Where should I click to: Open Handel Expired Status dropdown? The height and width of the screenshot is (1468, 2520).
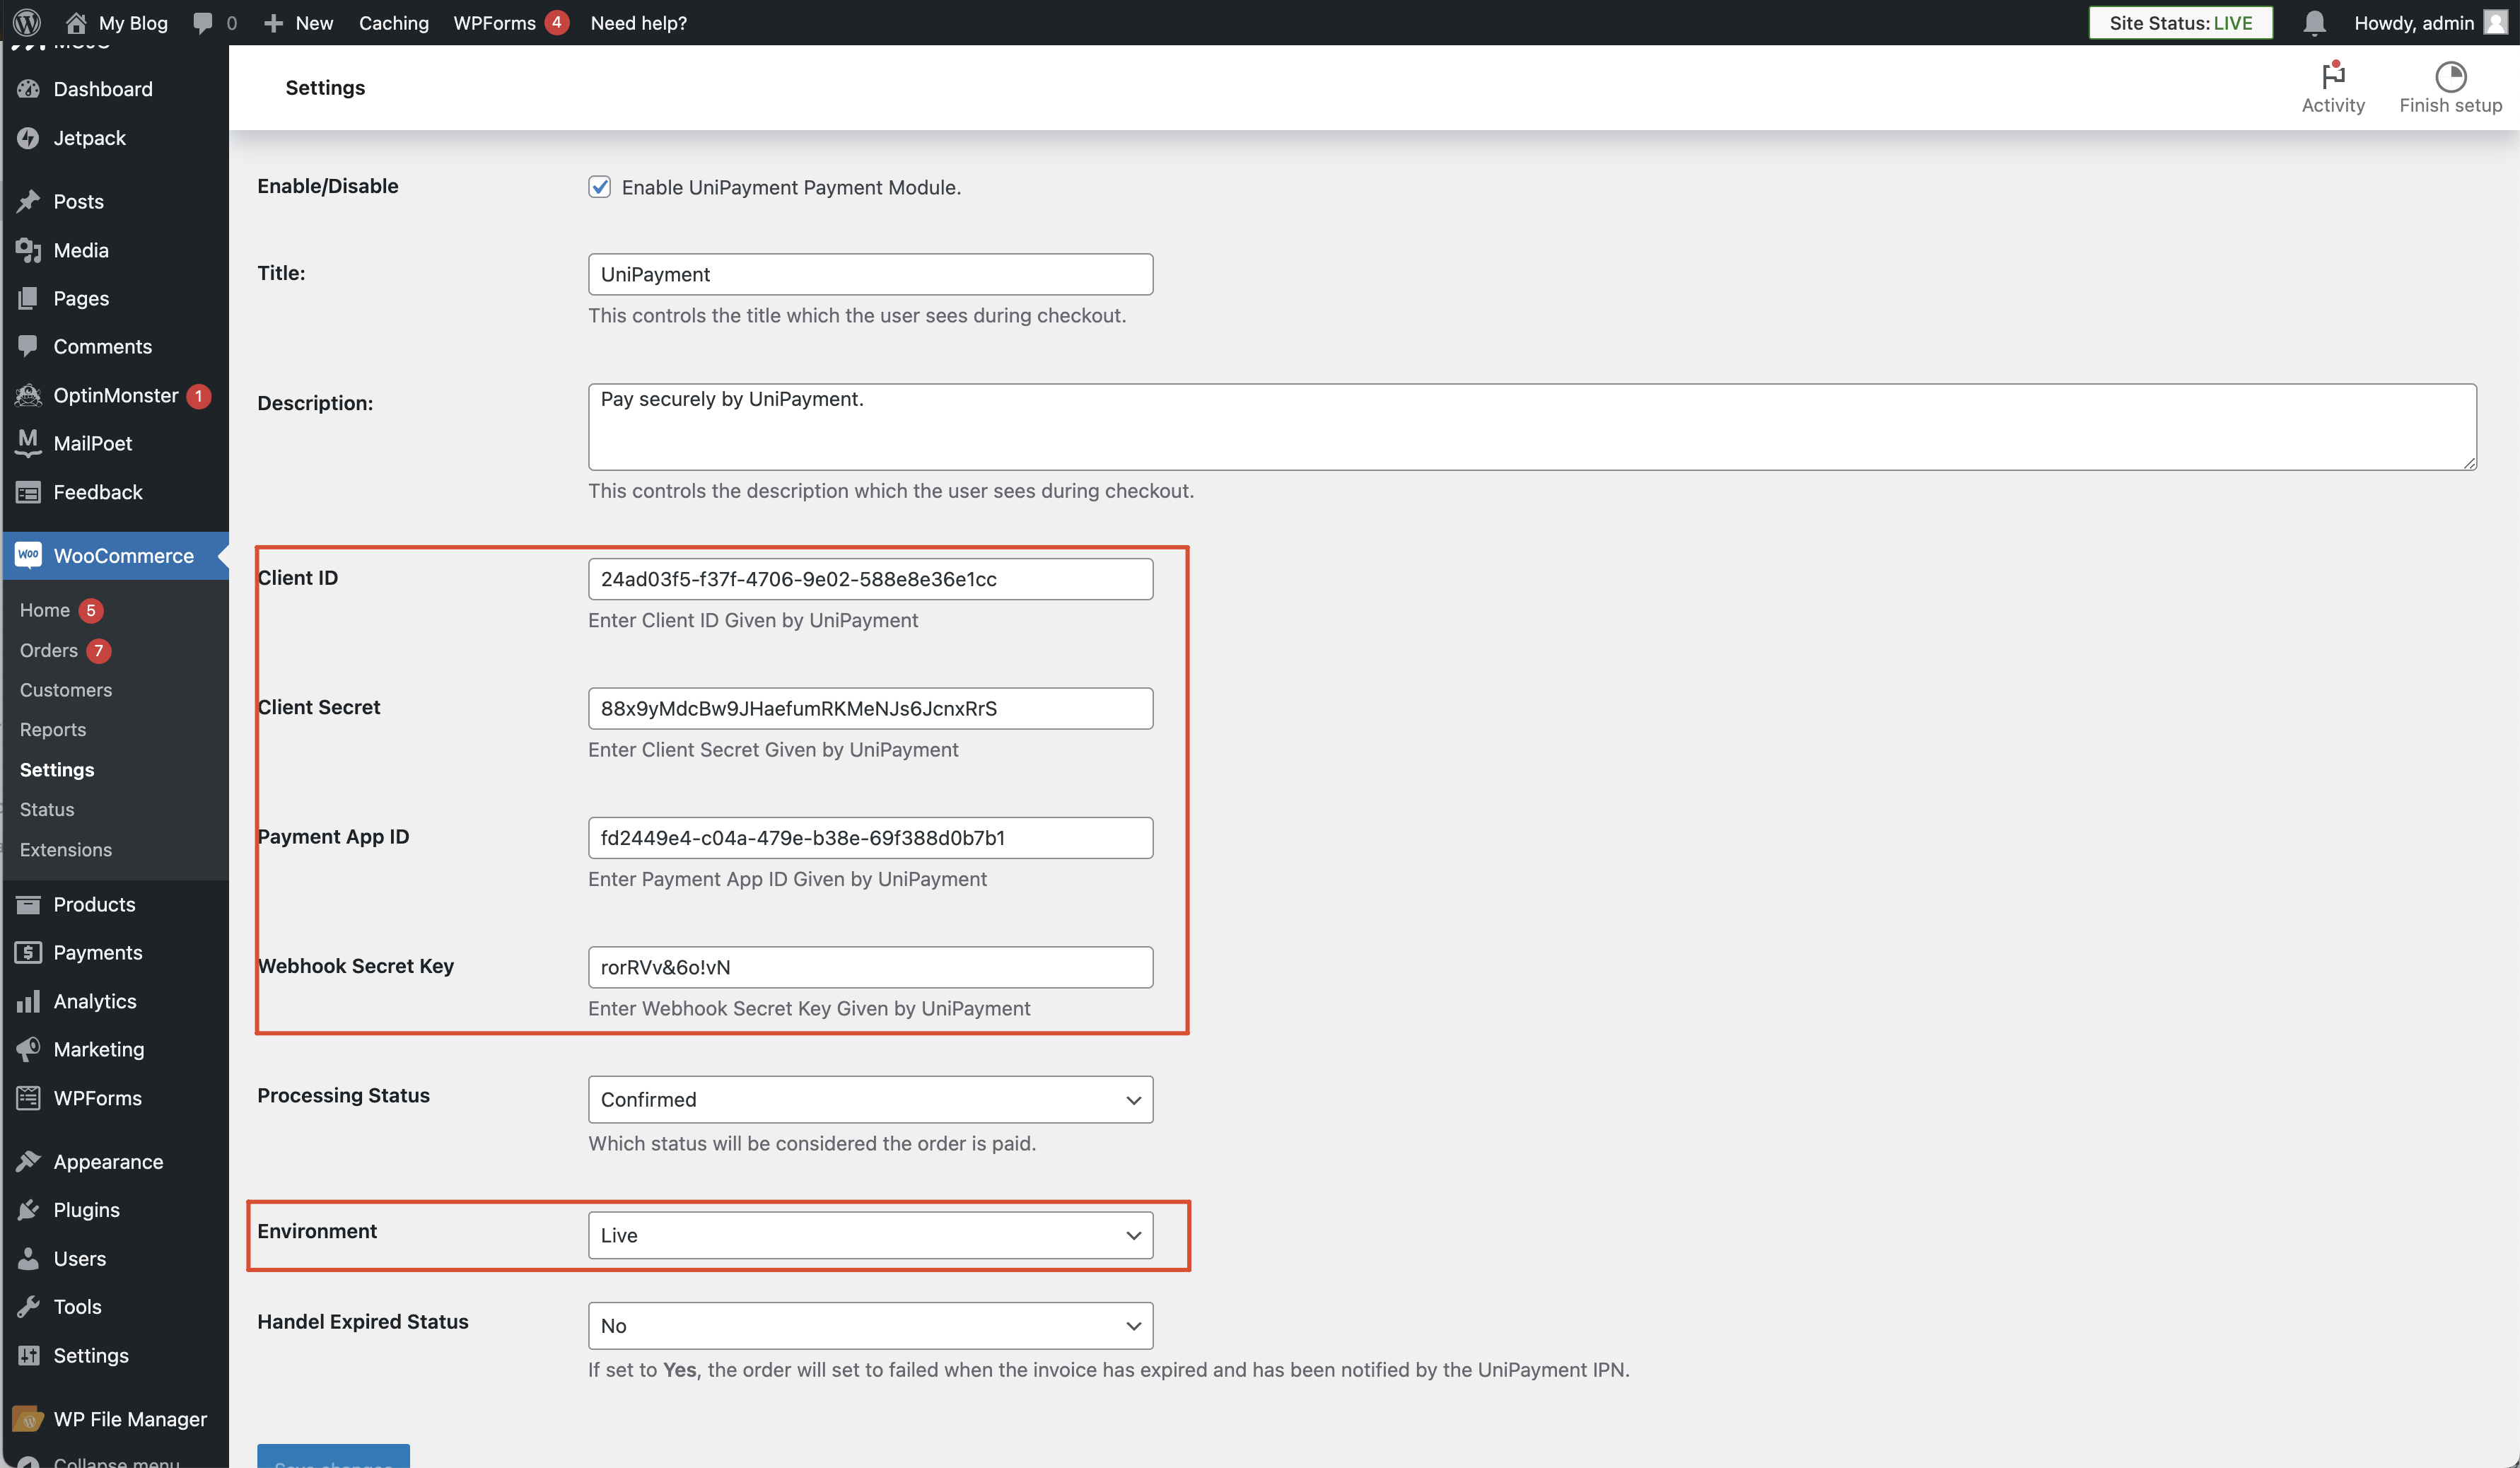(x=870, y=1325)
